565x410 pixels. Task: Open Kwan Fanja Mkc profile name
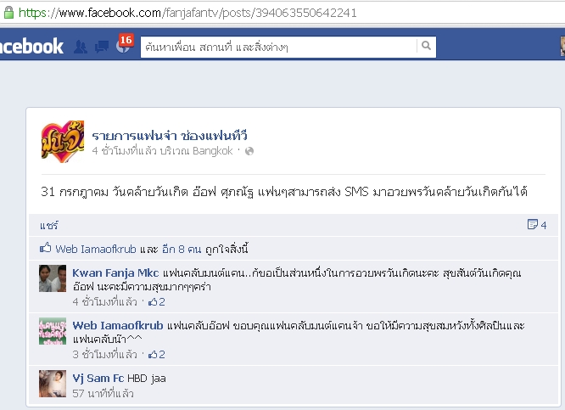(115, 273)
